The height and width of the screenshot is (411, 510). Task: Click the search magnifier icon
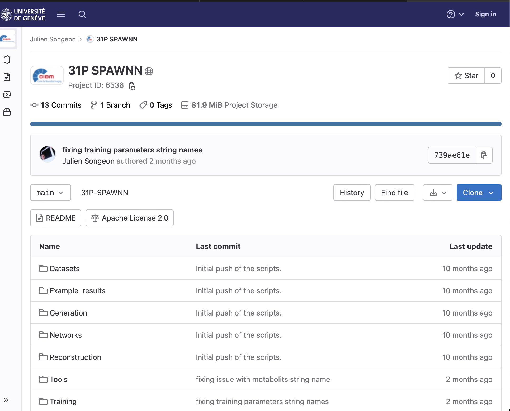pyautogui.click(x=82, y=14)
